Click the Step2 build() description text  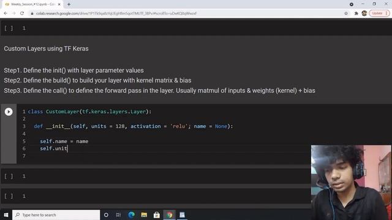[97, 80]
